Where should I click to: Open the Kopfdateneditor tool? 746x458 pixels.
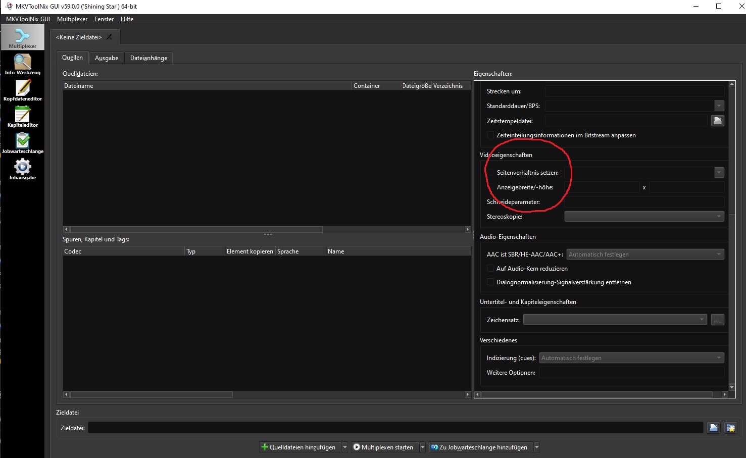22,90
